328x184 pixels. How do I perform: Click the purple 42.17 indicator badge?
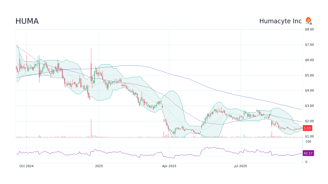click(308, 153)
